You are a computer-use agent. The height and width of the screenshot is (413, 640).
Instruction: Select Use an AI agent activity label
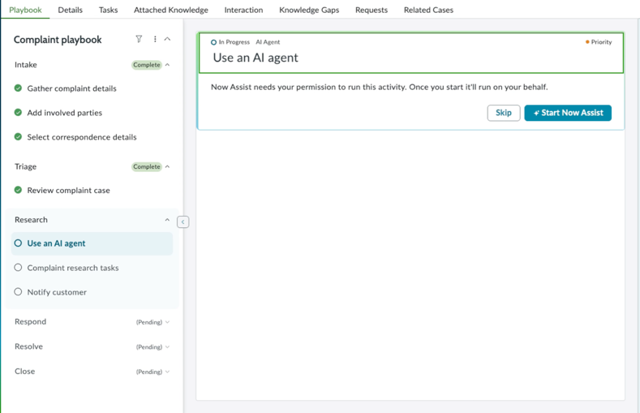point(56,243)
